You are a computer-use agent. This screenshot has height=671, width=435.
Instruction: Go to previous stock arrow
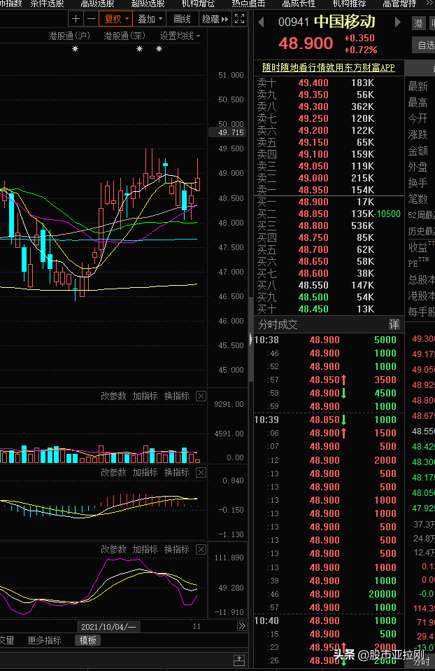point(261,22)
